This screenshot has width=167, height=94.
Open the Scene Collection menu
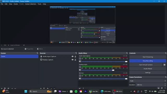click(x=31, y=4)
